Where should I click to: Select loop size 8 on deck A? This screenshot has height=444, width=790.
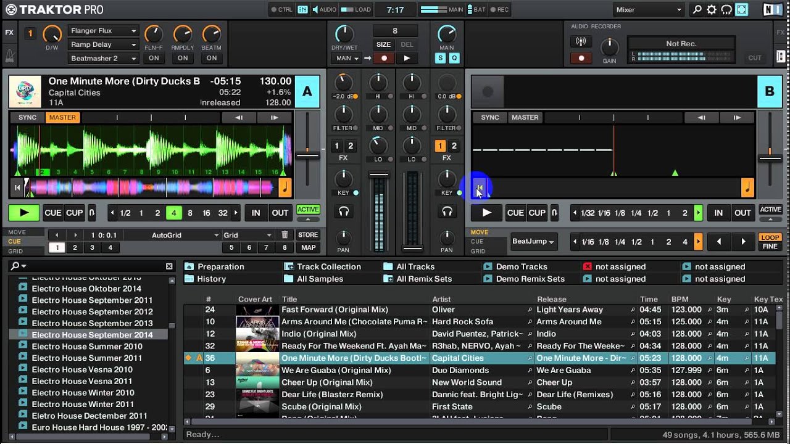[x=190, y=213]
